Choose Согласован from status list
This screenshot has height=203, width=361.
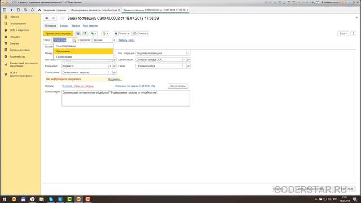tap(83, 51)
